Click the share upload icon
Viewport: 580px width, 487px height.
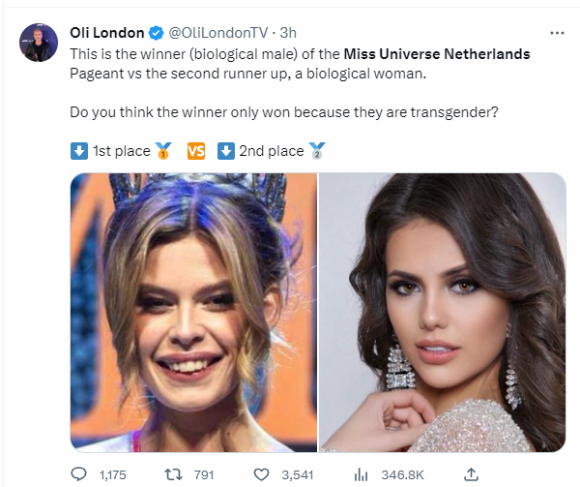[x=471, y=473]
